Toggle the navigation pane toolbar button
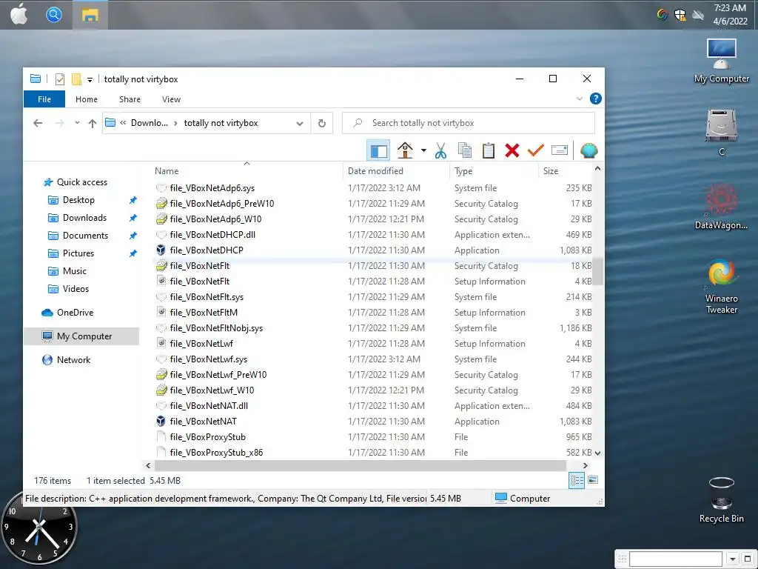The image size is (758, 569). (x=378, y=151)
